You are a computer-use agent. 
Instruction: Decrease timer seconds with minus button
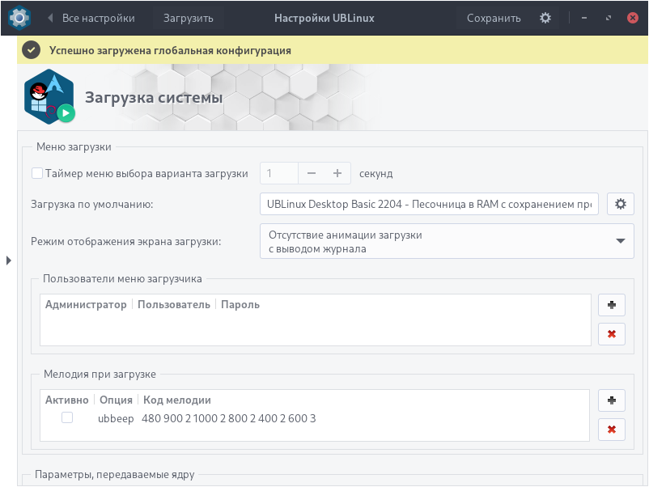(x=312, y=173)
